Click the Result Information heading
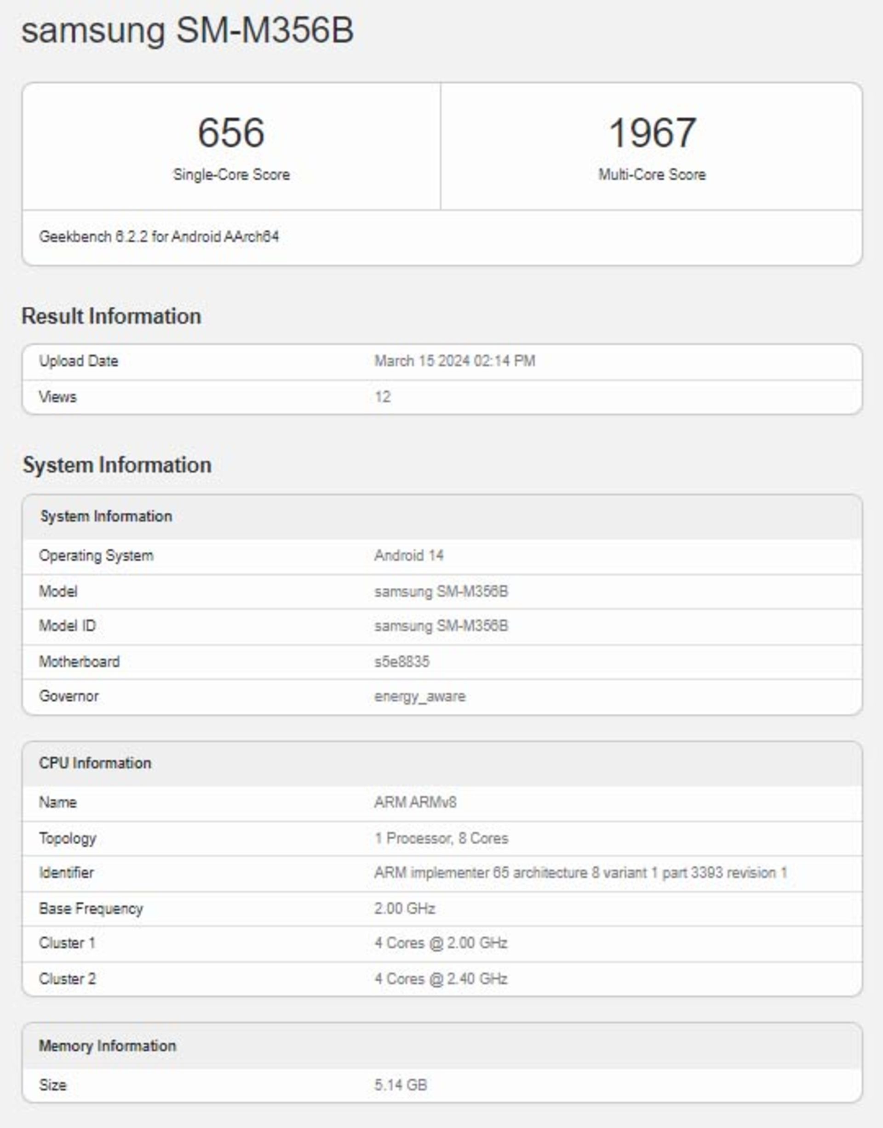Viewport: 883px width, 1128px height. tap(113, 316)
